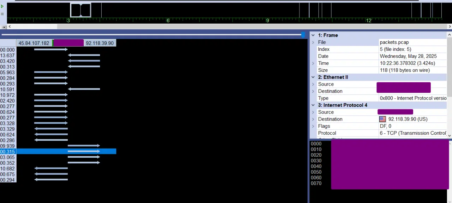Collapse the 2: Ethernet II section
Screen dimensions: 452x203
(x=313, y=77)
